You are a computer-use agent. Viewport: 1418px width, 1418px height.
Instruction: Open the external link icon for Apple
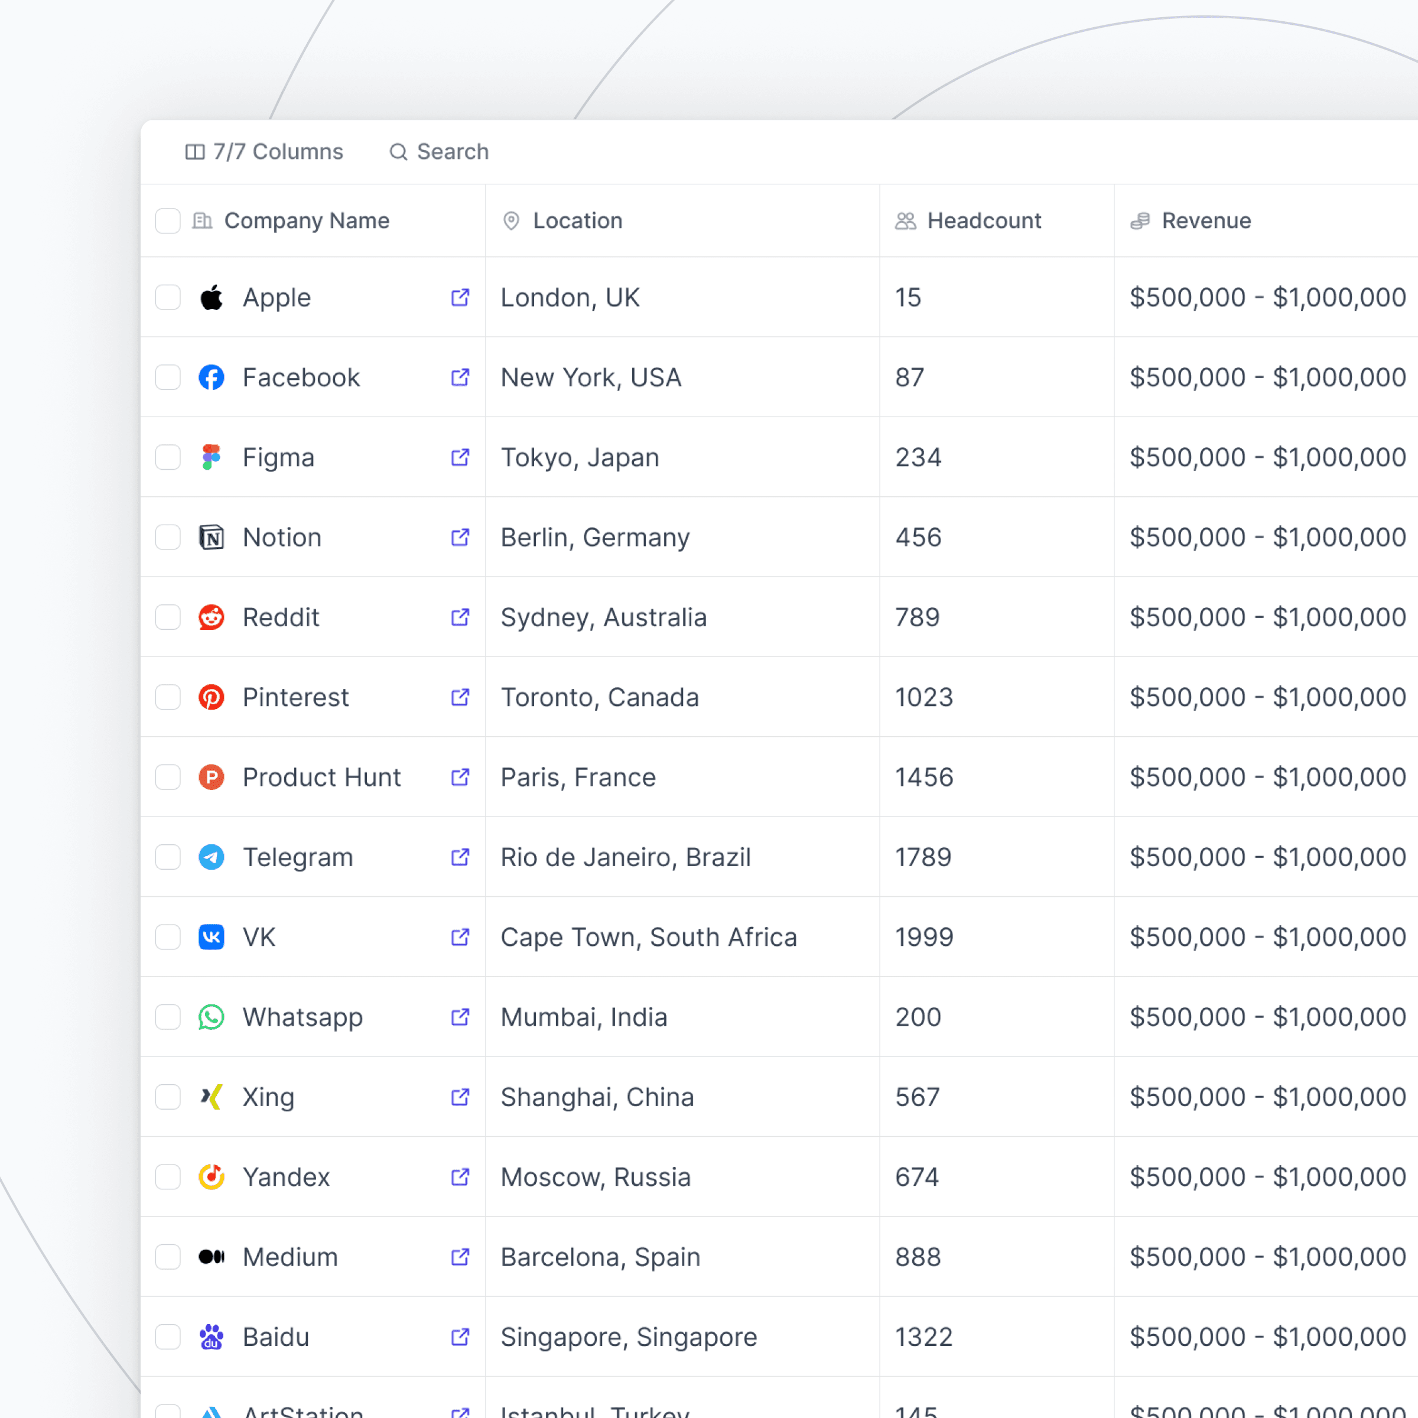[x=460, y=297]
